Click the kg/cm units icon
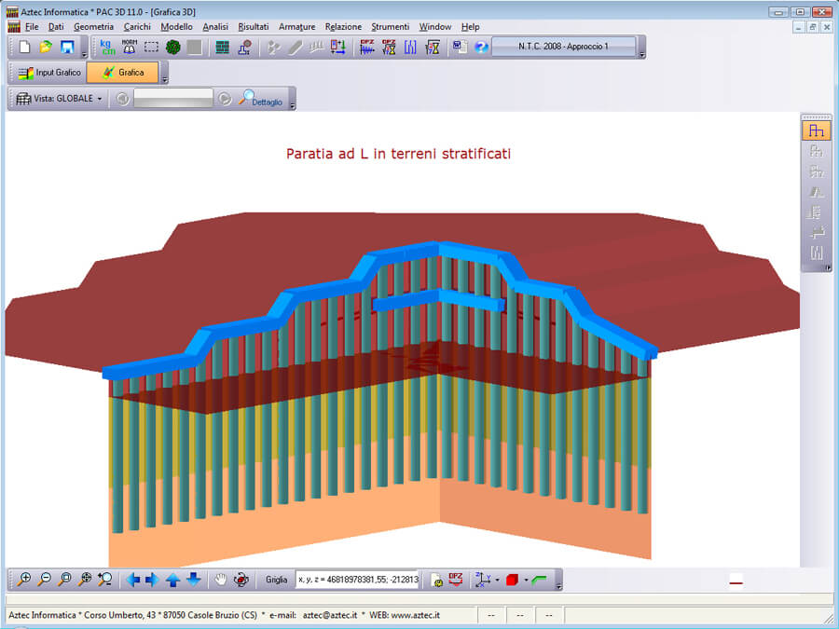The image size is (839, 629). 107,48
